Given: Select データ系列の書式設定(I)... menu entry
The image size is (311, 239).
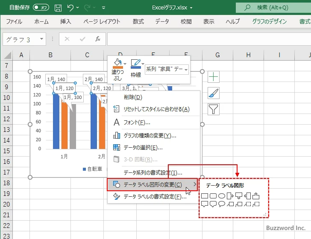Looking at the screenshot, I should [x=153, y=172].
